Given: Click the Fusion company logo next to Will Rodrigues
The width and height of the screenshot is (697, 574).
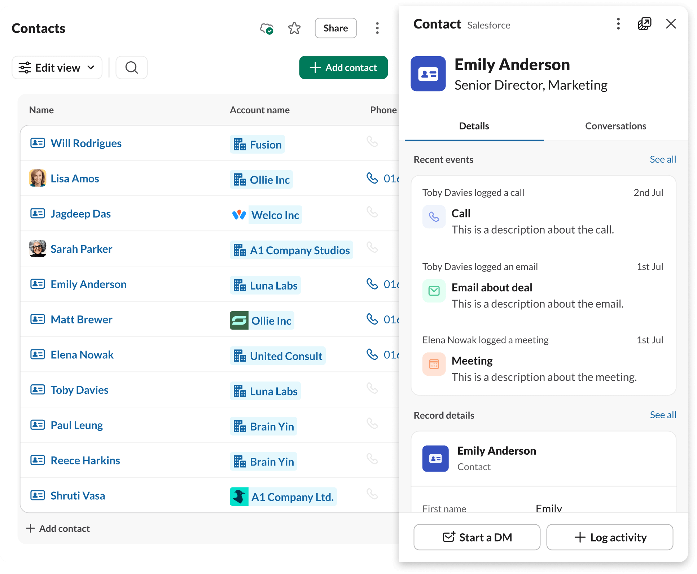Looking at the screenshot, I should [239, 144].
